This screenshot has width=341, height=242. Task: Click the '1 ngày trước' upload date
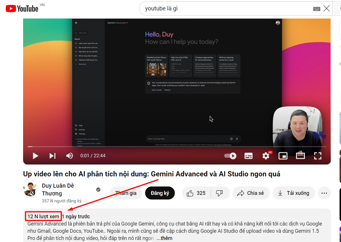click(x=76, y=217)
